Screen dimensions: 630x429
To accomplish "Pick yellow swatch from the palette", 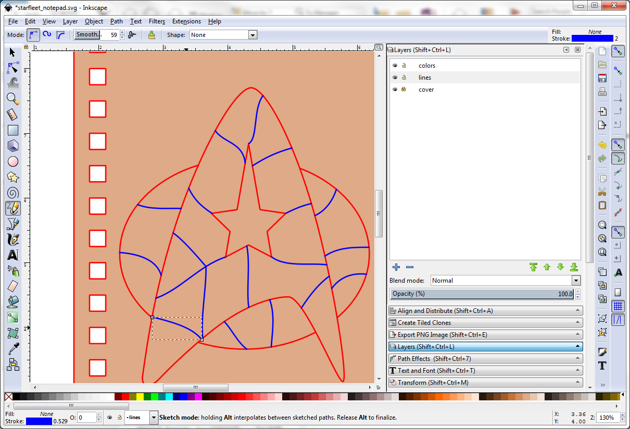I will tap(140, 397).
